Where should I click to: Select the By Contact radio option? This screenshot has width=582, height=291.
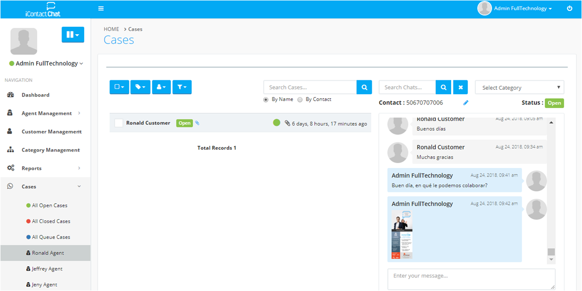pos(300,100)
